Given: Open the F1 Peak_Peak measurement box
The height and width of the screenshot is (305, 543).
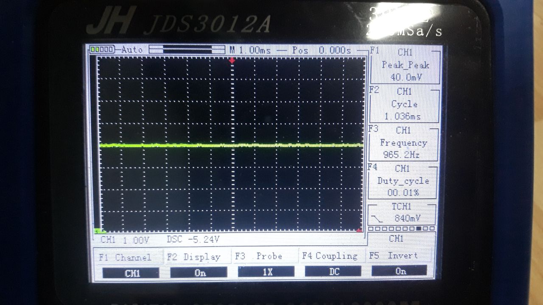Looking at the screenshot, I should click(405, 65).
